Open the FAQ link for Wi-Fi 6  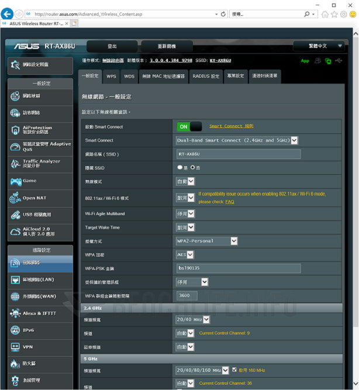click(230, 202)
